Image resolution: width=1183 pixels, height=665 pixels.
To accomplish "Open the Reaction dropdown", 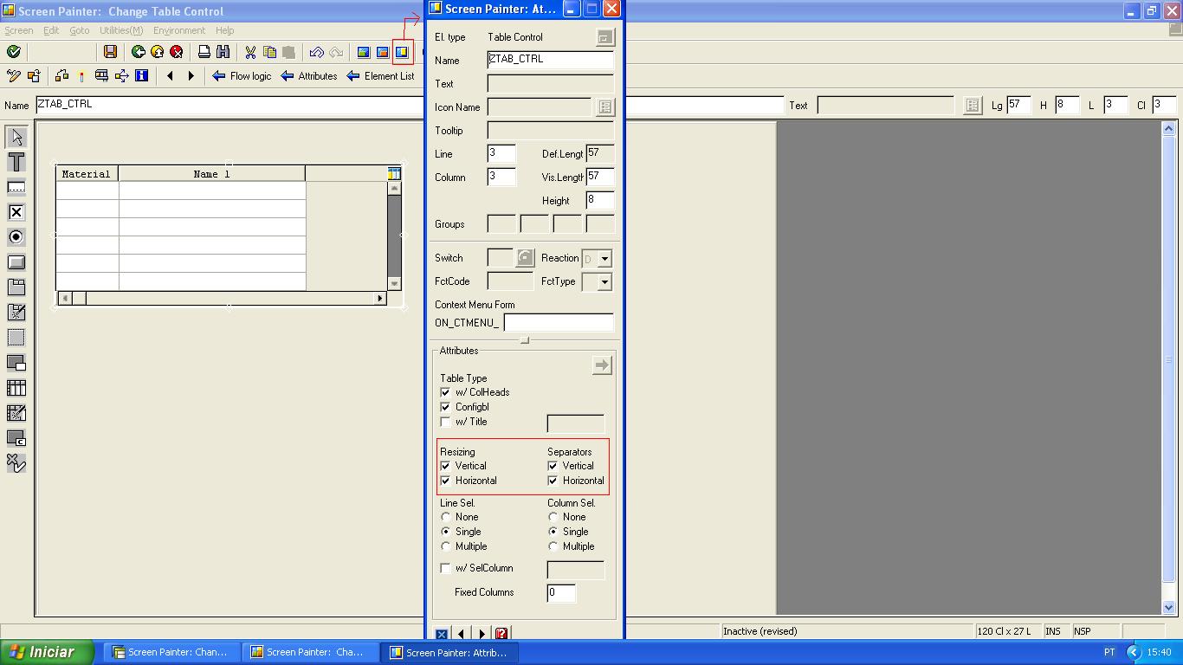I will click(x=606, y=258).
